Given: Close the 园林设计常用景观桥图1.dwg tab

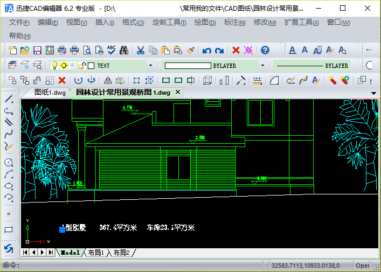Looking at the screenshot, I should click(178, 92).
